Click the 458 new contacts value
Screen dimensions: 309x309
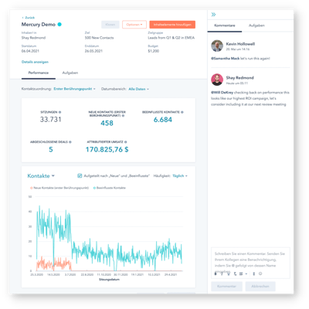[x=107, y=123]
